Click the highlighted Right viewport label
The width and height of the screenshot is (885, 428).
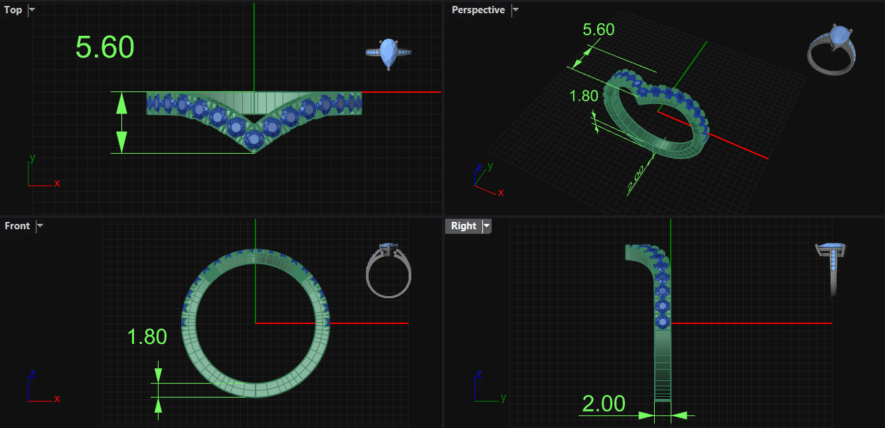coord(464,226)
